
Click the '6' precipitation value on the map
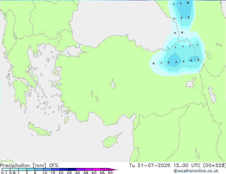tap(188, 3)
